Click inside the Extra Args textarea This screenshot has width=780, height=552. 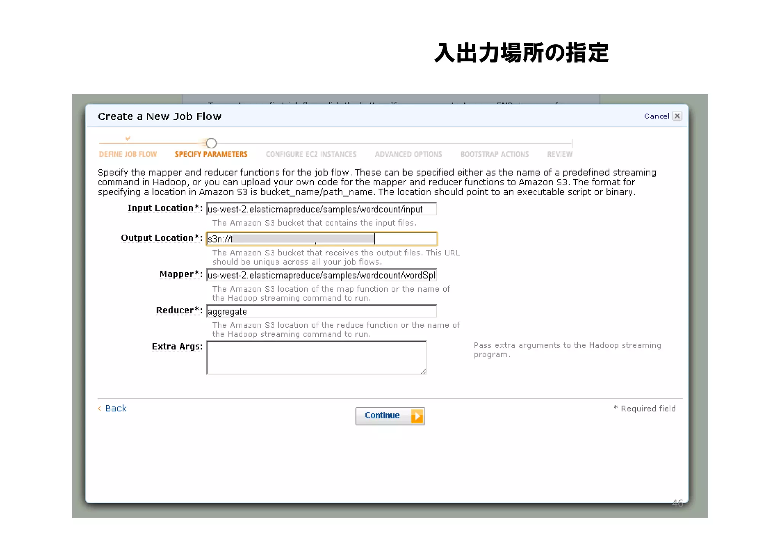316,358
